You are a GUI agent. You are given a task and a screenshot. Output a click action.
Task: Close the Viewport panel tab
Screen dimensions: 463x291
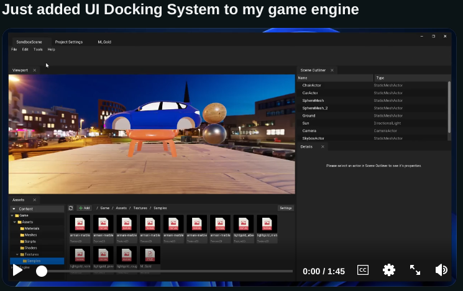(x=35, y=70)
